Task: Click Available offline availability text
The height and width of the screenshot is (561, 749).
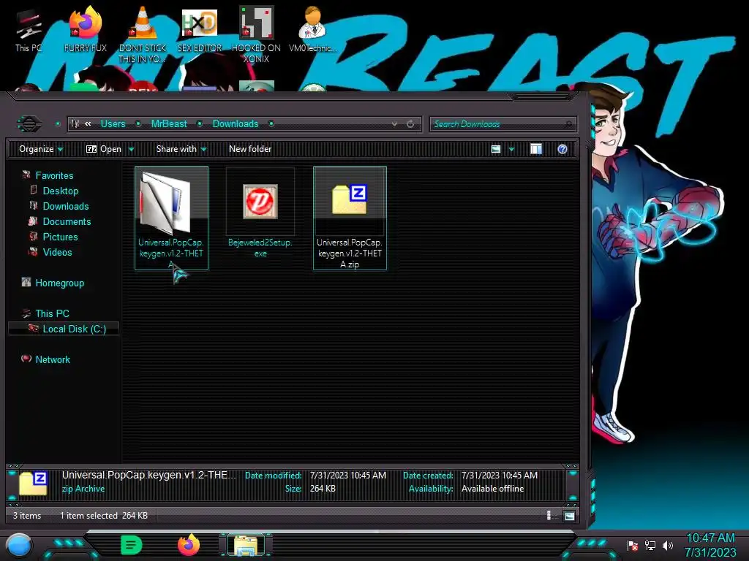Action: pos(492,489)
